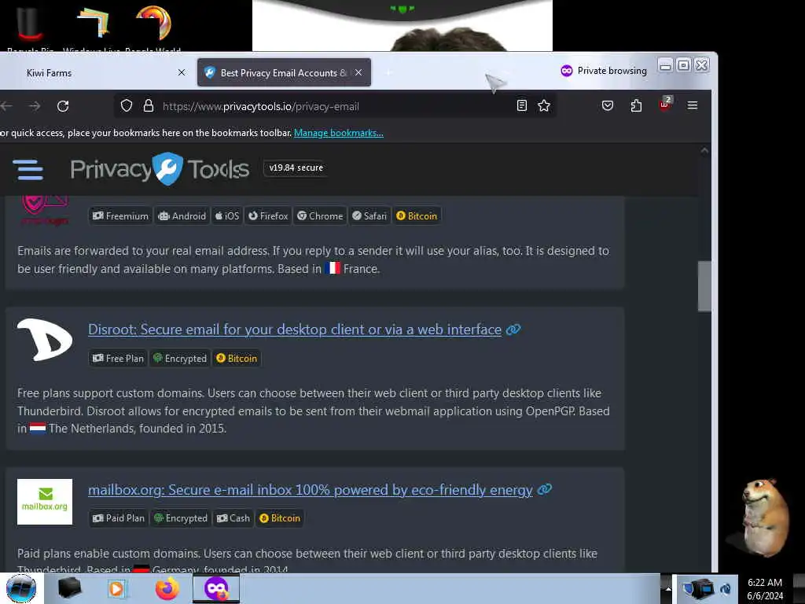
Task: Click Disroot's Free Plan tag
Action: click(118, 359)
